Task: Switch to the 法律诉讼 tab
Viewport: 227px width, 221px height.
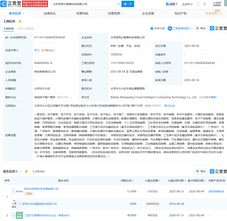Action: (49, 13)
